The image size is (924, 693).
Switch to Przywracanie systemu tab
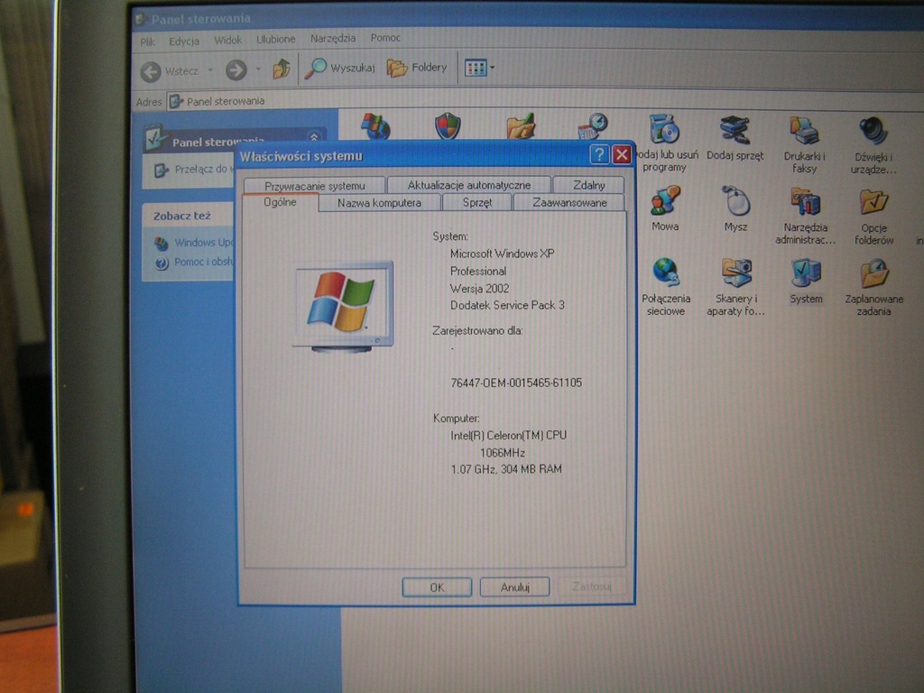(315, 186)
